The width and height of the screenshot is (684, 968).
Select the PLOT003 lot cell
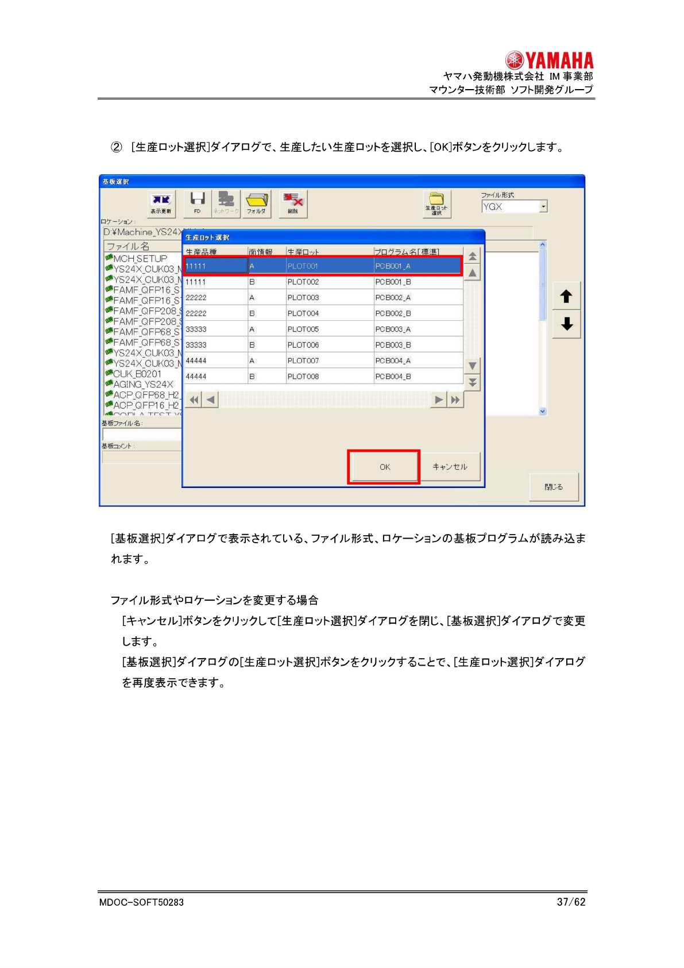[x=330, y=298]
